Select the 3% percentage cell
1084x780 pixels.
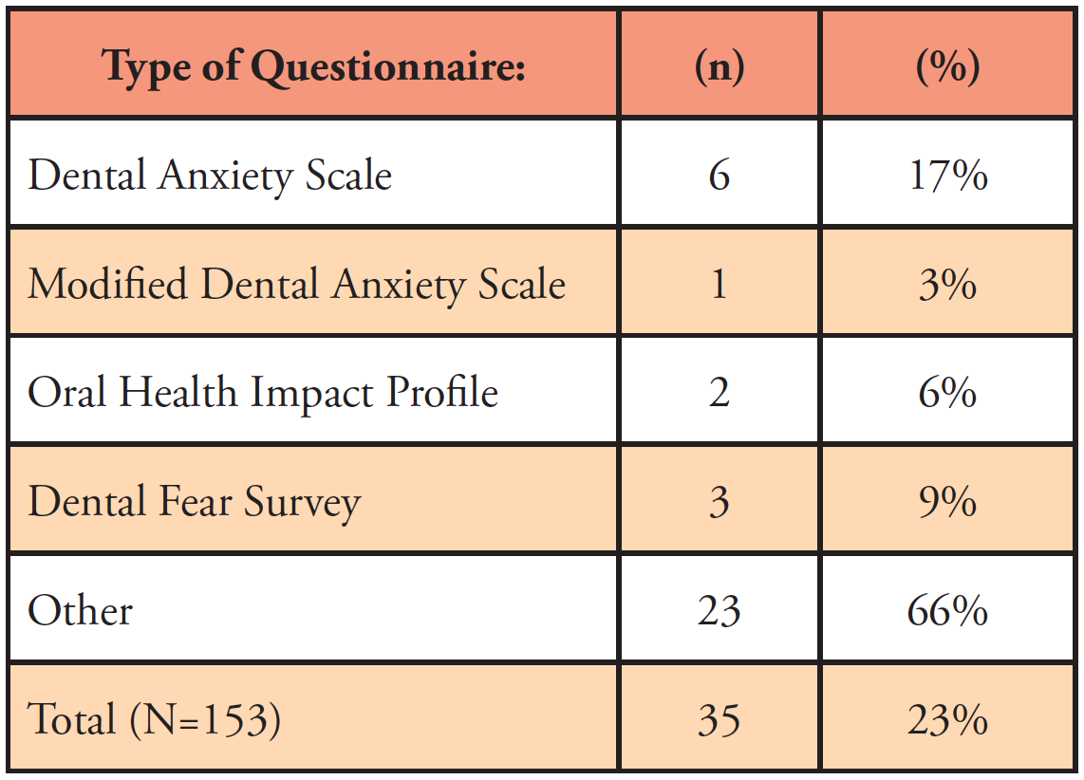coord(948,284)
